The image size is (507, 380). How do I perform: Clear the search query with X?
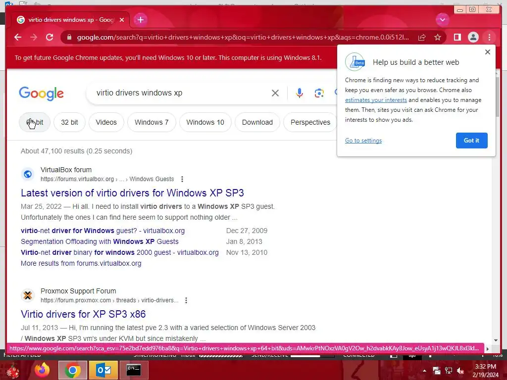pos(275,93)
